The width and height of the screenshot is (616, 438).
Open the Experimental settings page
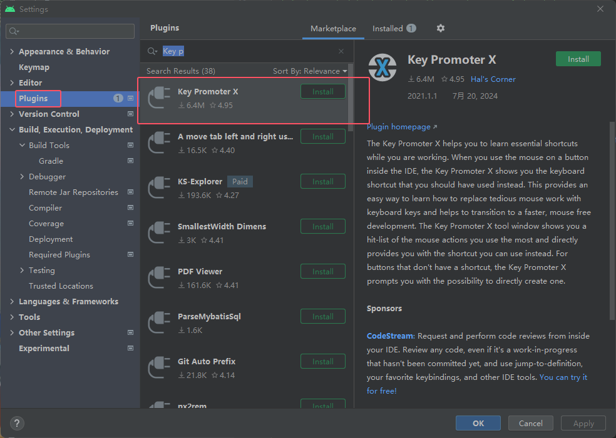coord(44,348)
